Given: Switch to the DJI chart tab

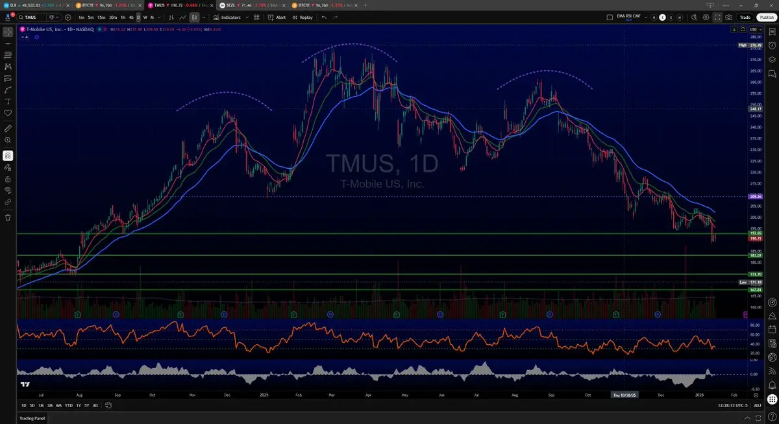Looking at the screenshot, I should 34,5.
